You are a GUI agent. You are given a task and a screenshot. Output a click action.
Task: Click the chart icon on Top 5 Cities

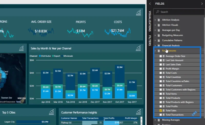point(51,112)
